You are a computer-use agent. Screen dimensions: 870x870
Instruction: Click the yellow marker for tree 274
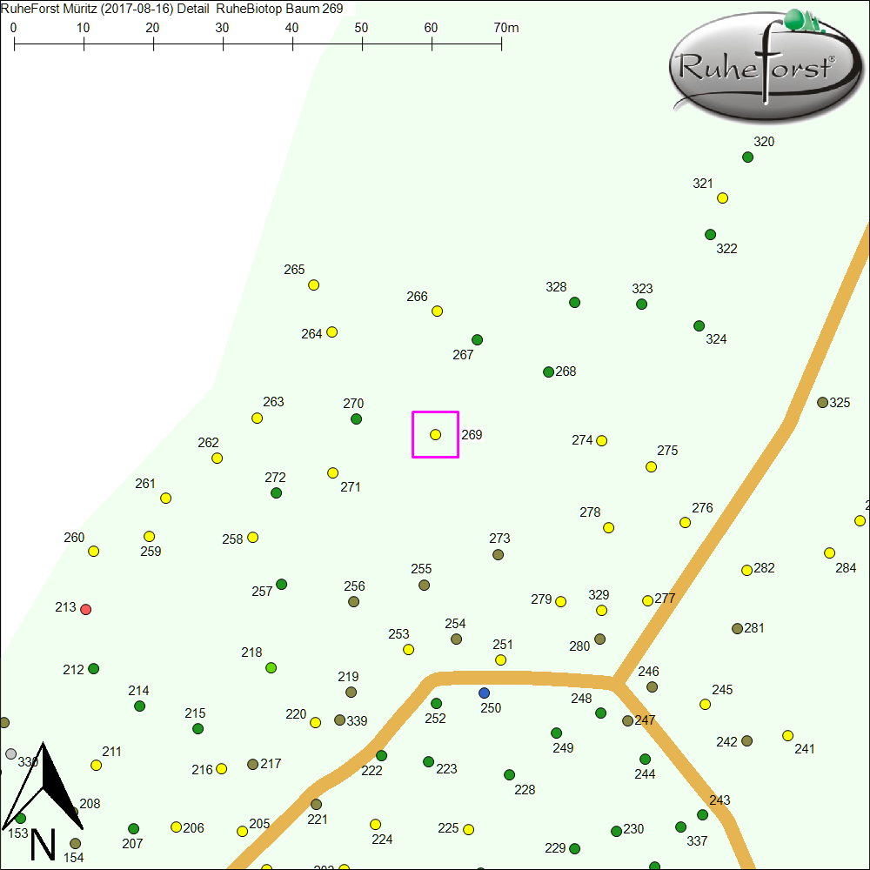601,440
